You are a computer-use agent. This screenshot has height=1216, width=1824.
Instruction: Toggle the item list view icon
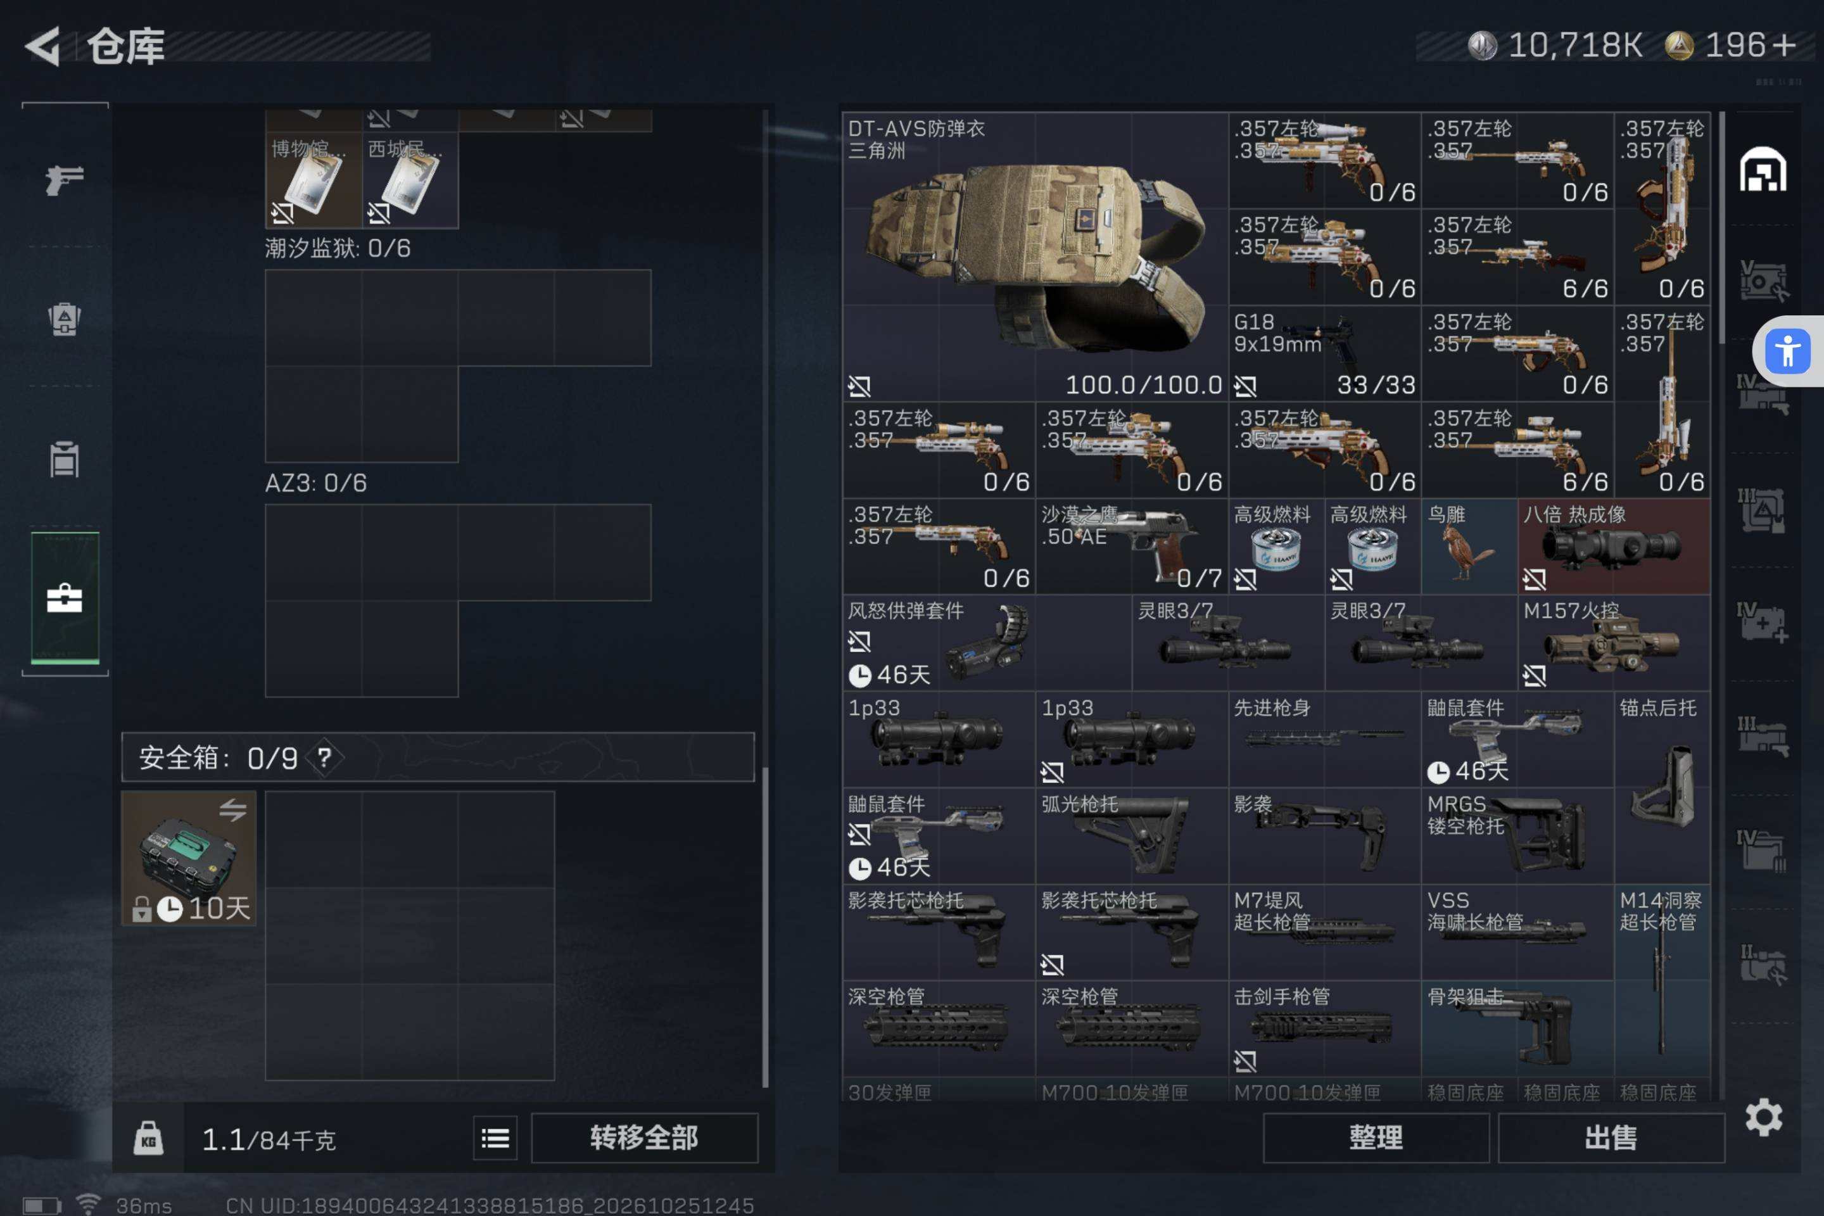coord(495,1137)
